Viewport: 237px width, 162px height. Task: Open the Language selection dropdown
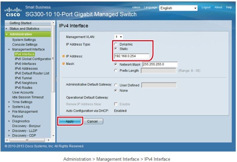(178, 8)
